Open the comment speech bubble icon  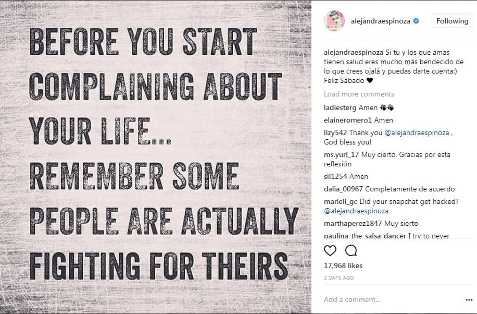click(351, 250)
